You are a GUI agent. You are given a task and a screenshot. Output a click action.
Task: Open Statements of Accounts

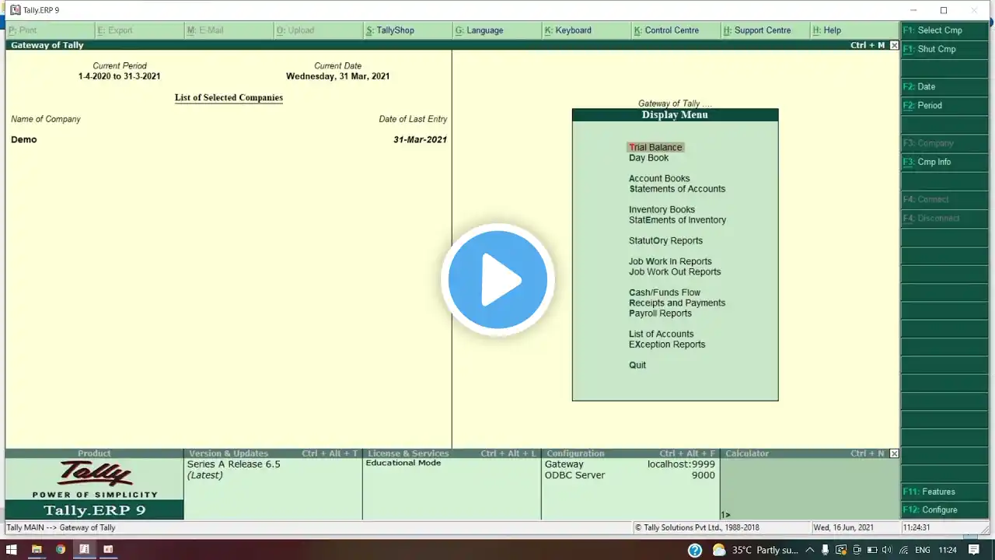(677, 189)
